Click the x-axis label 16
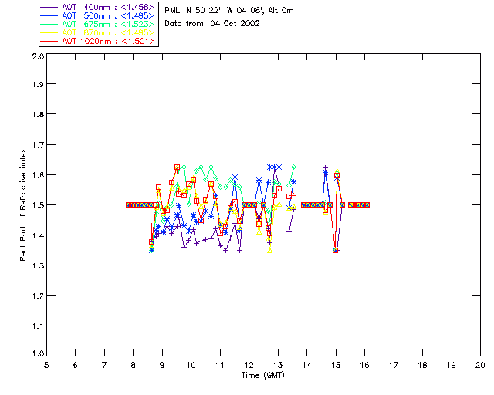 (364, 365)
